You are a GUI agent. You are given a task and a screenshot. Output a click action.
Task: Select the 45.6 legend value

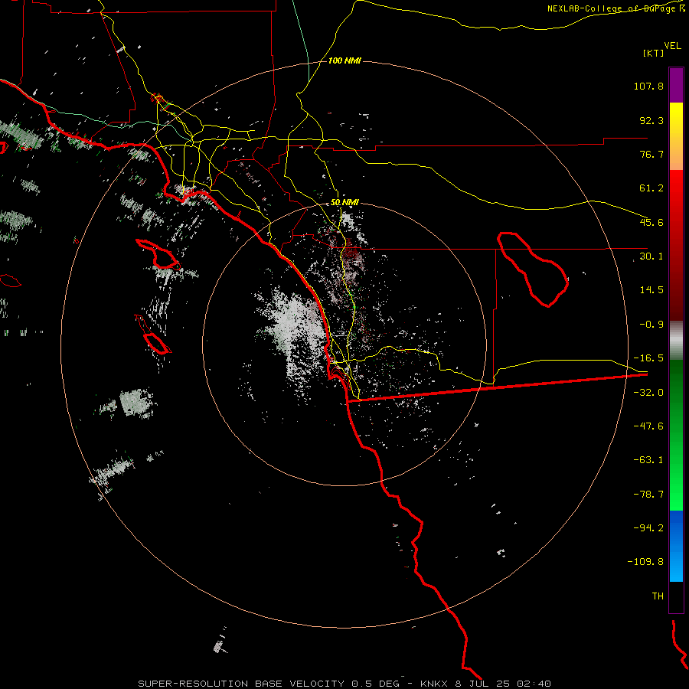coord(651,222)
